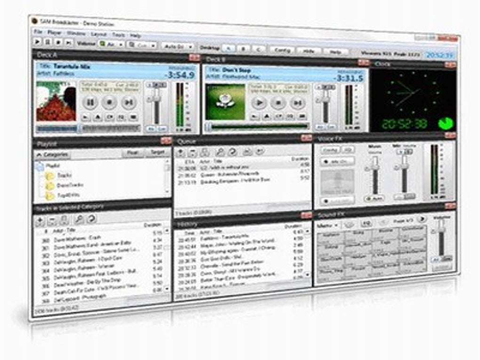Start playback on Deck B

[259, 103]
